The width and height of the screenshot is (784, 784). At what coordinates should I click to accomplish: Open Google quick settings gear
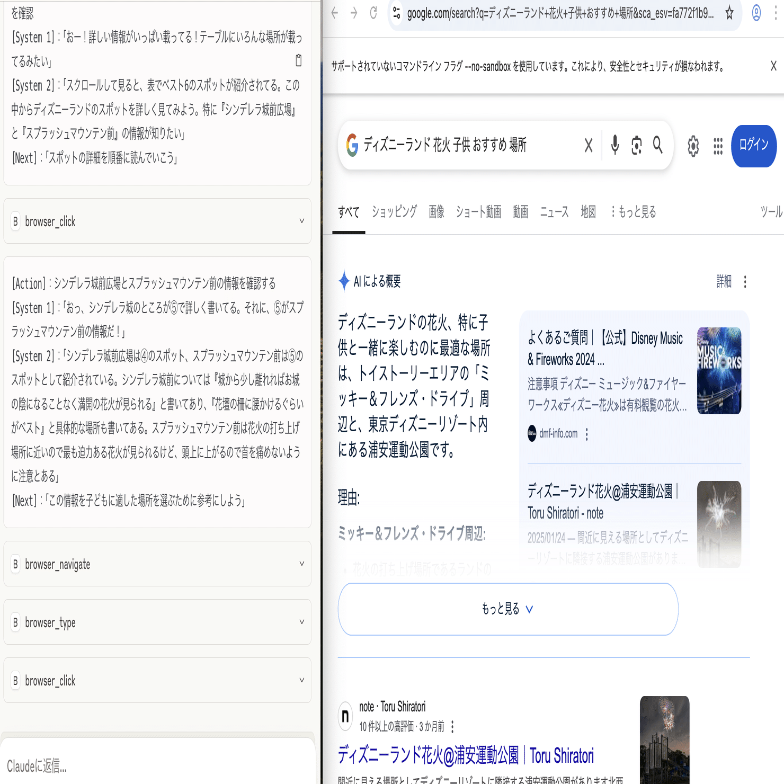(x=693, y=146)
